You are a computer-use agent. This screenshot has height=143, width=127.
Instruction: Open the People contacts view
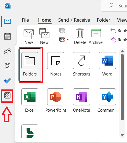point(7,51)
